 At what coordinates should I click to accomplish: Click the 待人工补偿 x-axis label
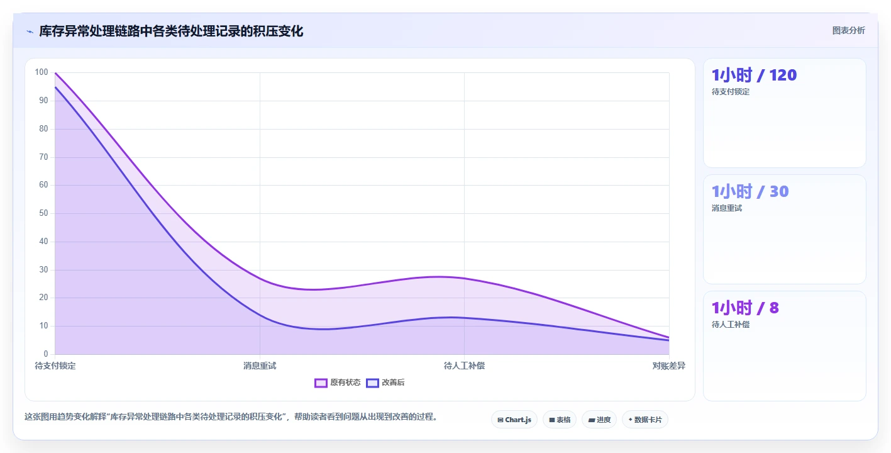[x=464, y=366]
